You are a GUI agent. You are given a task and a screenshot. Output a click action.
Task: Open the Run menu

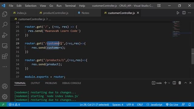(x=59, y=6)
